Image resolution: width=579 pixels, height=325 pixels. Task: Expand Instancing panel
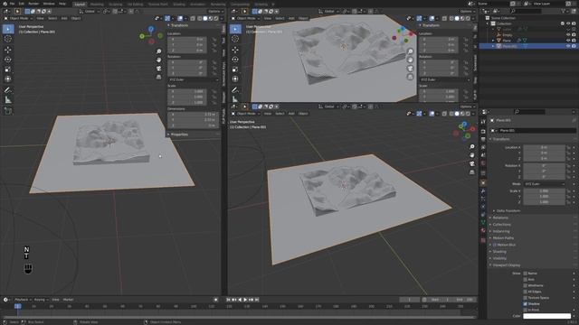[x=501, y=231]
